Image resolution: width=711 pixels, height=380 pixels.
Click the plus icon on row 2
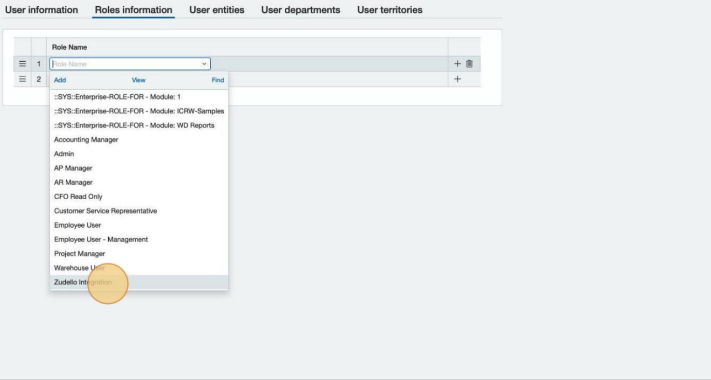tap(457, 79)
